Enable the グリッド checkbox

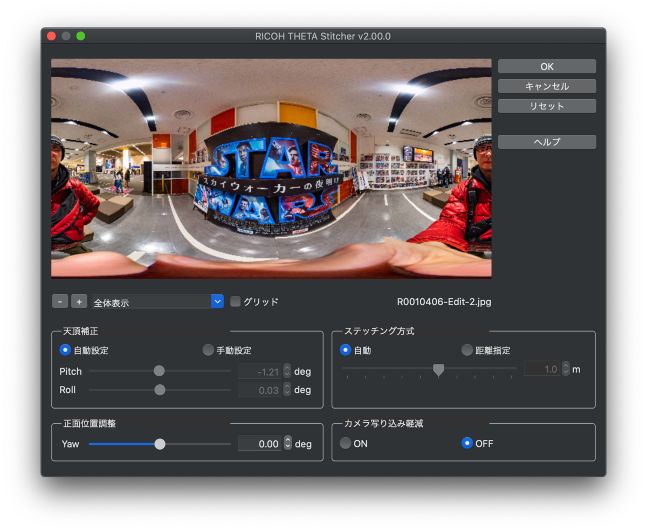(x=235, y=302)
